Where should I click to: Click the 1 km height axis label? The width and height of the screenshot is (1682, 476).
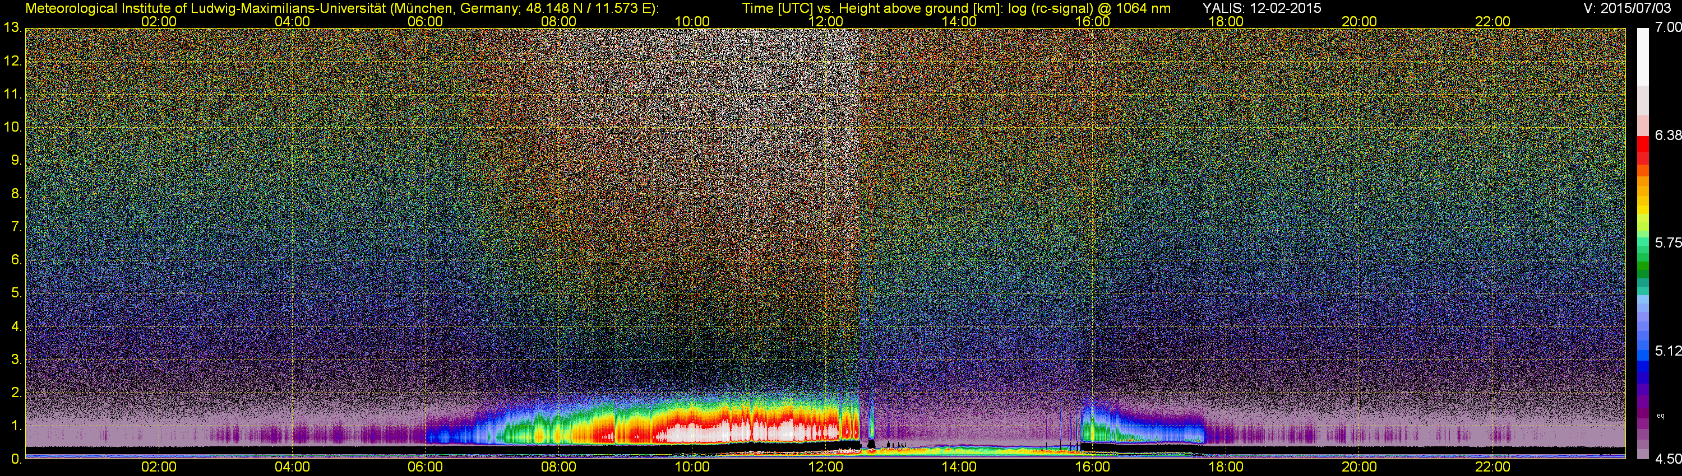[x=16, y=426]
